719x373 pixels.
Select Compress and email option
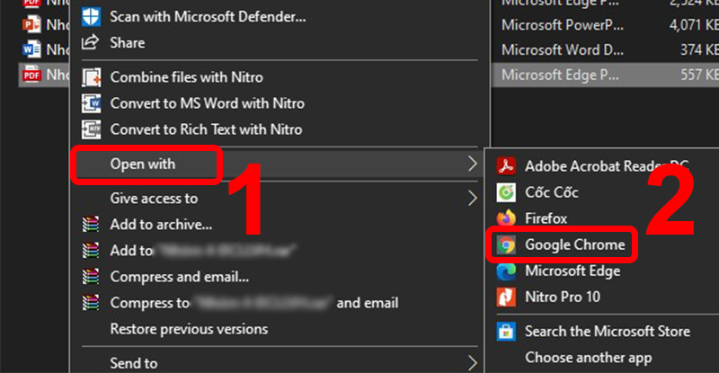tap(180, 277)
